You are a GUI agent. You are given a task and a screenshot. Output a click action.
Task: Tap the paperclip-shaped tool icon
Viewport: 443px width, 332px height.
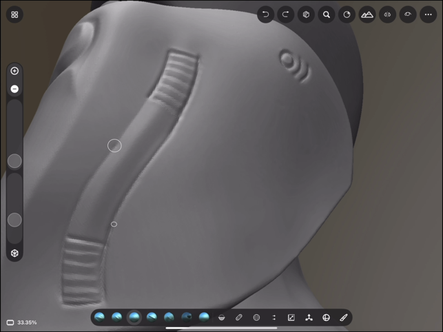[239, 318]
